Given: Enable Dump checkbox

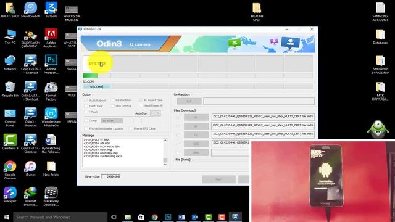Looking at the screenshot, I should [x=86, y=121].
